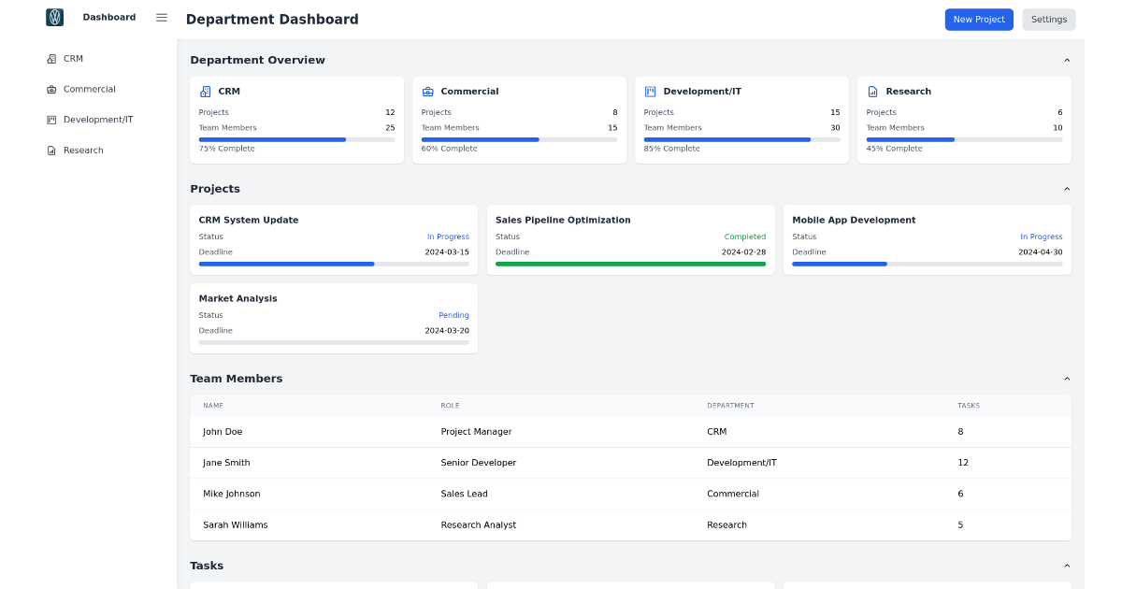Collapse the Department Overview section
Viewport: 1122px width, 589px height.
pyautogui.click(x=1067, y=59)
